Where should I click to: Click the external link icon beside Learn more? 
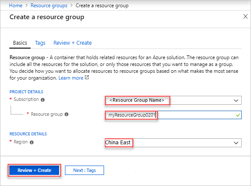tap(87, 77)
